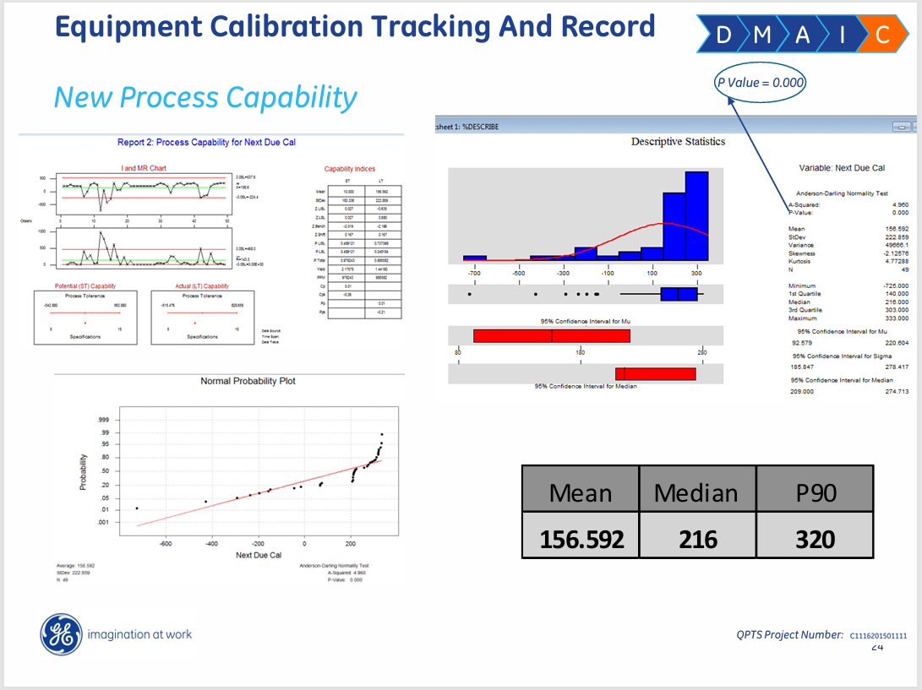Image resolution: width=922 pixels, height=690 pixels.
Task: Click the 'Skewness' row value -2.12576
Action: tap(897, 253)
